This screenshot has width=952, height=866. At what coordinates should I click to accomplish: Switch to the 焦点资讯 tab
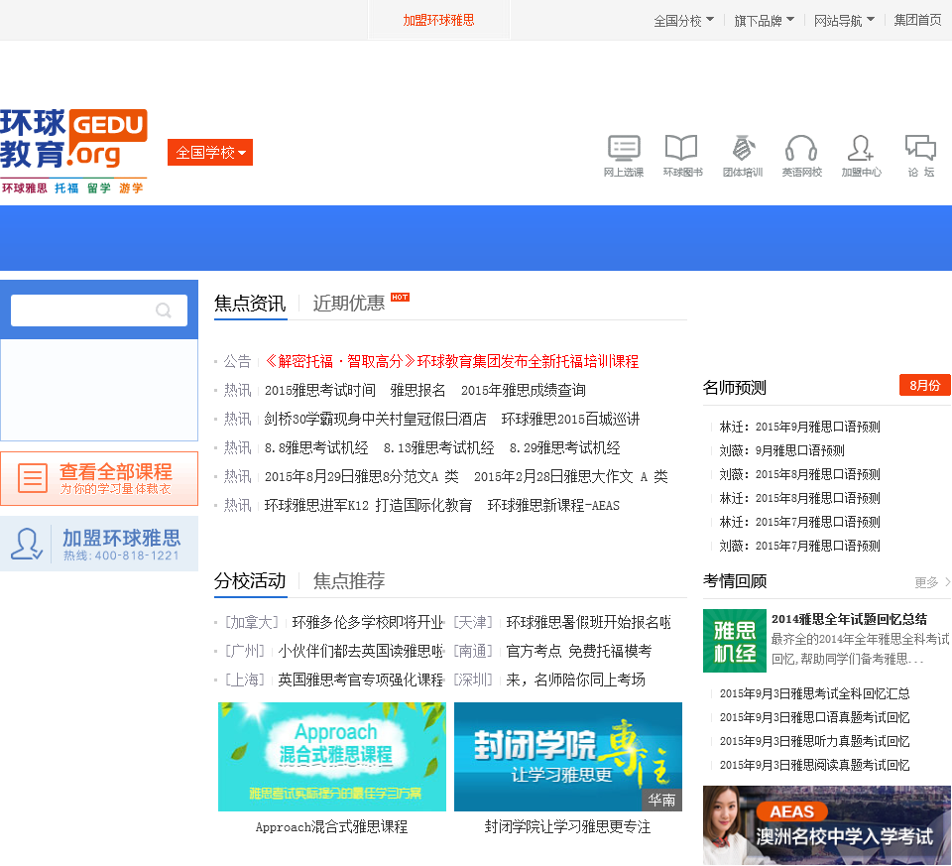point(250,303)
